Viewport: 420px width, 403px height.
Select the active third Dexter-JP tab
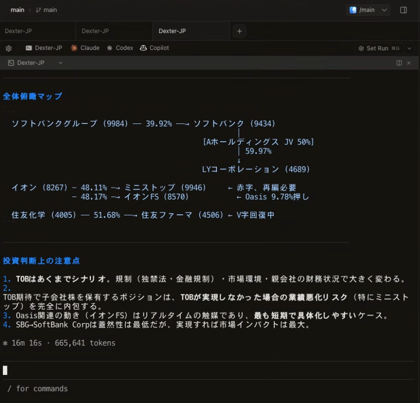coord(191,31)
